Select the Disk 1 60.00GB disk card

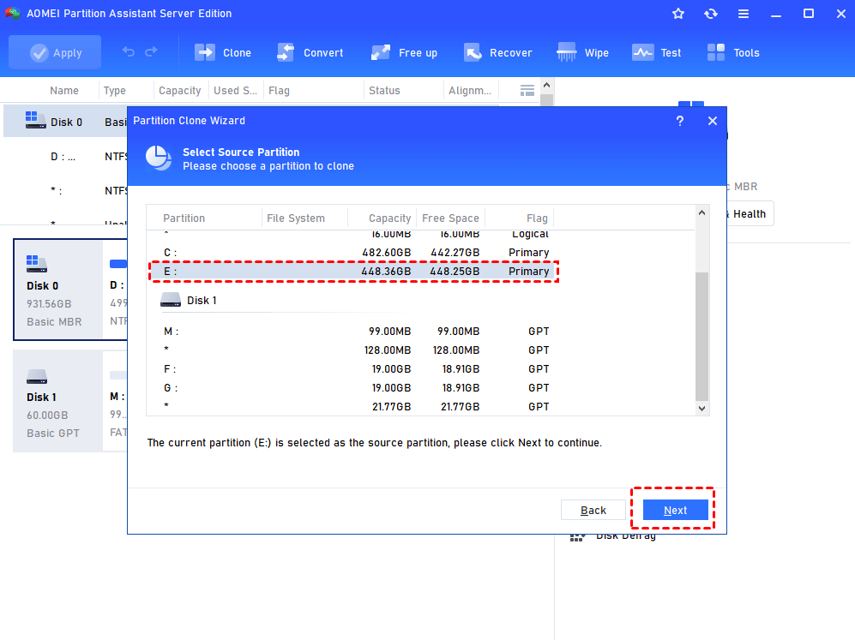(x=58, y=401)
